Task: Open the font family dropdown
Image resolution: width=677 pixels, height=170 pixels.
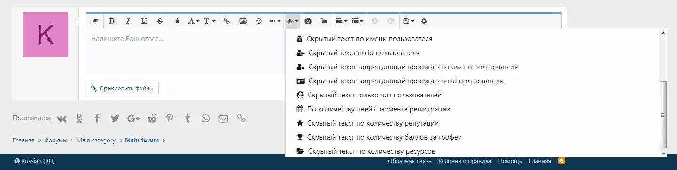Action: (x=194, y=21)
